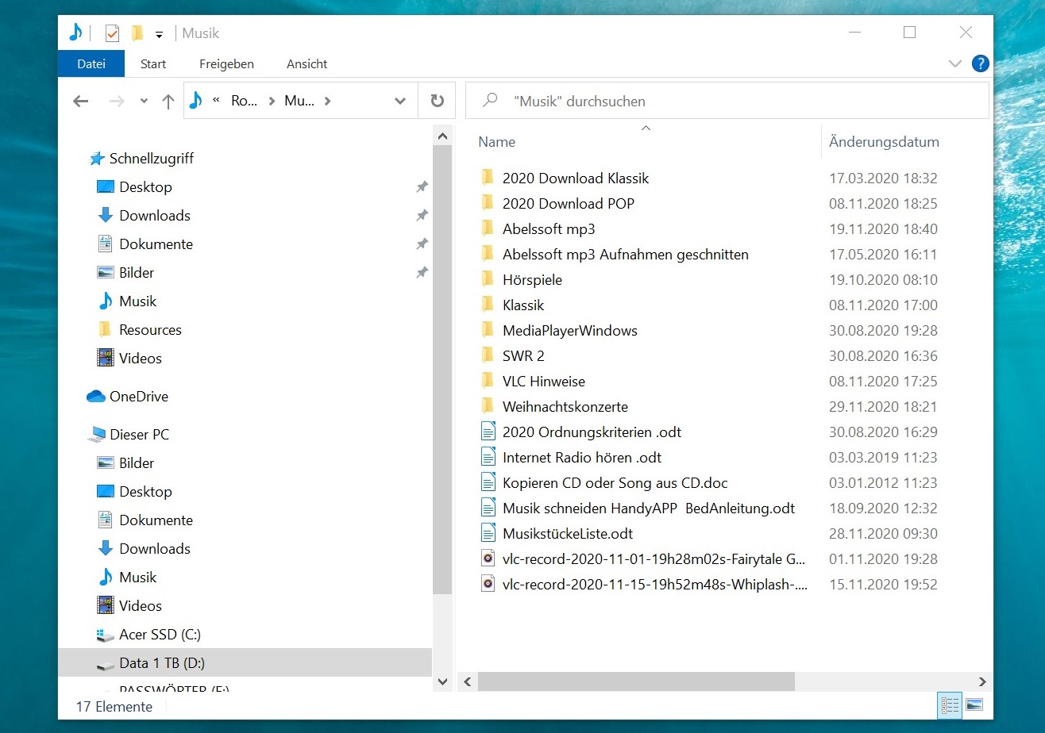Open Resources folder in navigation pane
This screenshot has width=1045, height=733.
(150, 329)
